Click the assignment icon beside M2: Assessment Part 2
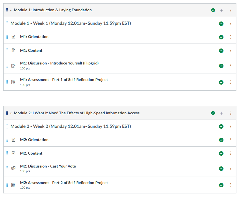This screenshot has height=197, width=240. pos(13,185)
